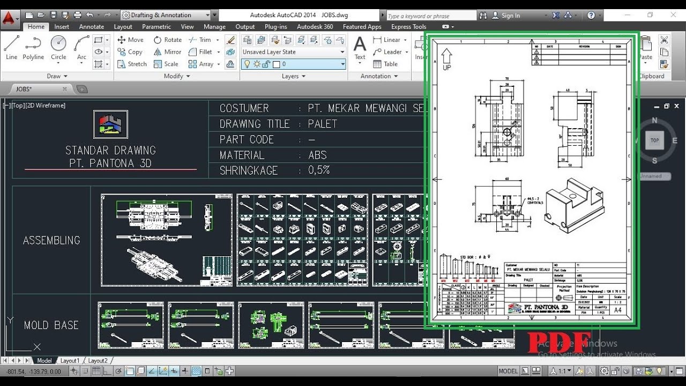The width and height of the screenshot is (686, 386).
Task: Click the Offset tool icon
Action: click(230, 64)
